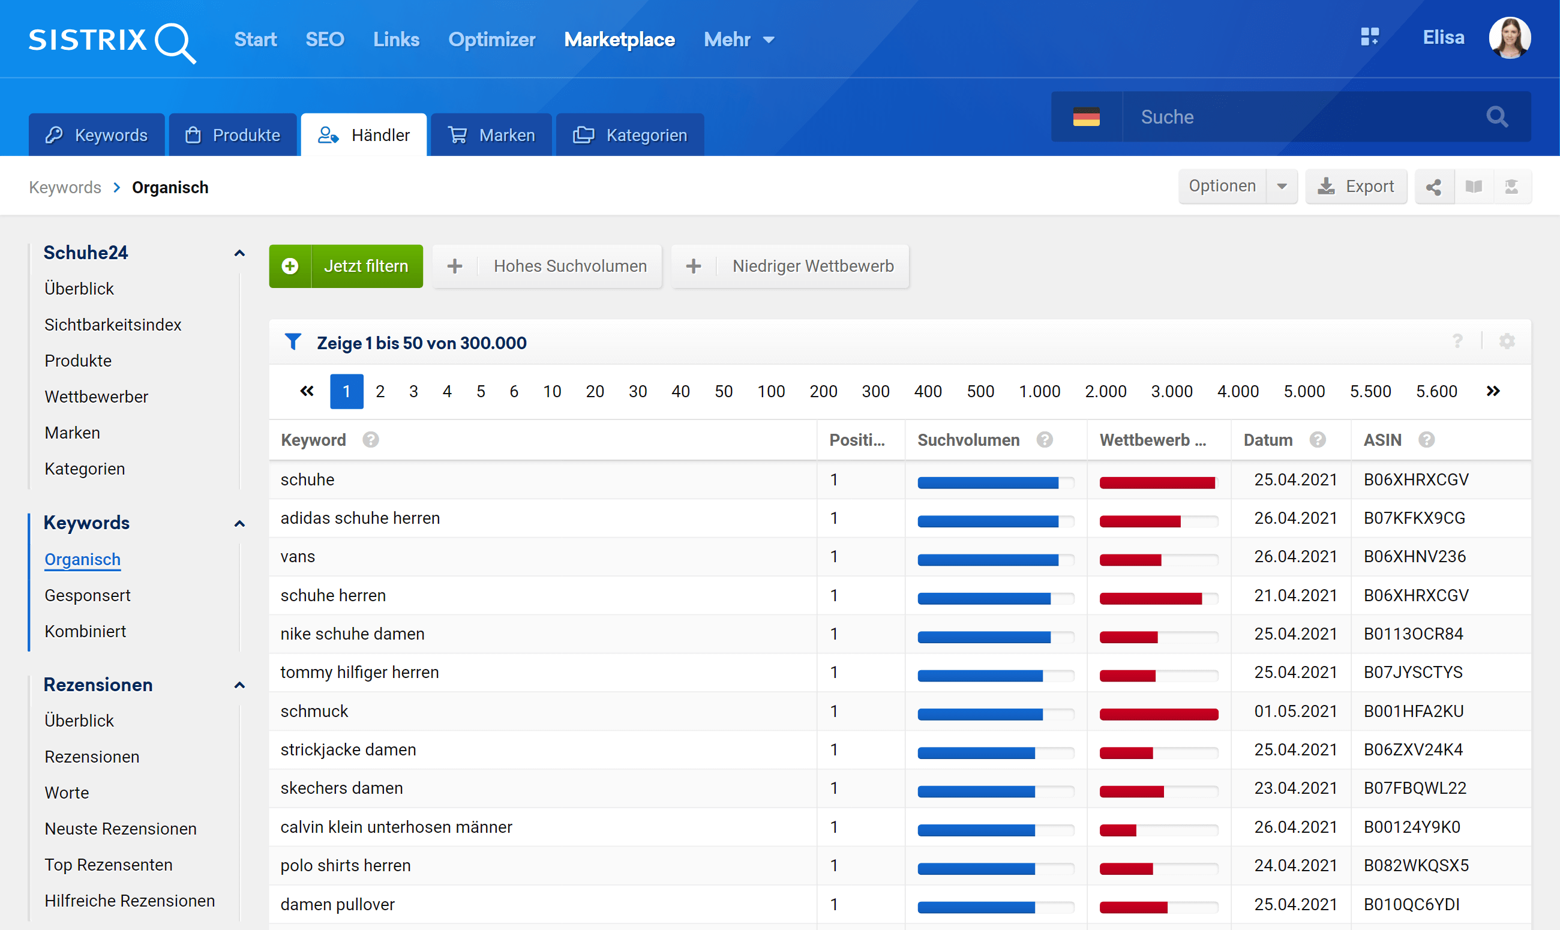Go to the last pagination page arrow
Image resolution: width=1560 pixels, height=930 pixels.
[1493, 391]
